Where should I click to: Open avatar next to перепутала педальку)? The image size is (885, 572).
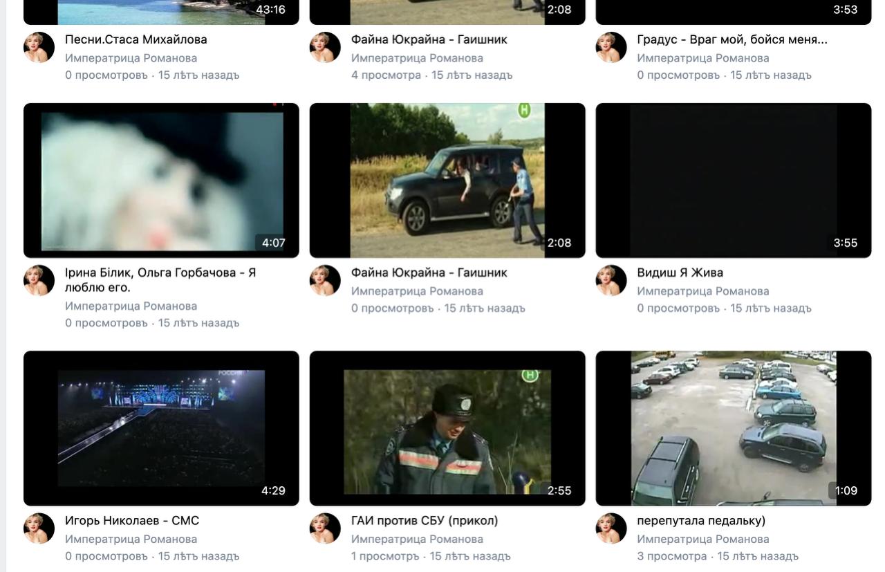611,528
